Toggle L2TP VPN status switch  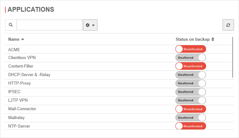[191, 100]
